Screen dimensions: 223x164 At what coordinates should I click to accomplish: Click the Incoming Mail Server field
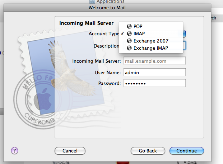[154, 61]
